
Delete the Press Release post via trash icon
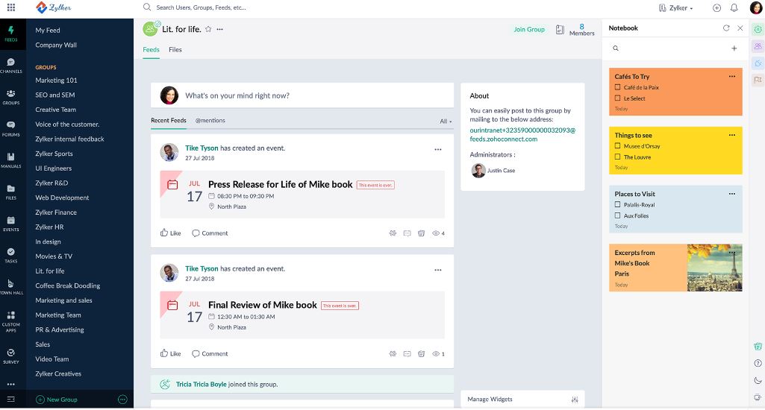point(421,233)
